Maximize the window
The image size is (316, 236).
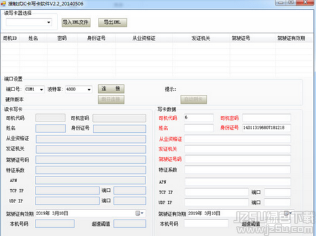coord(291,3)
